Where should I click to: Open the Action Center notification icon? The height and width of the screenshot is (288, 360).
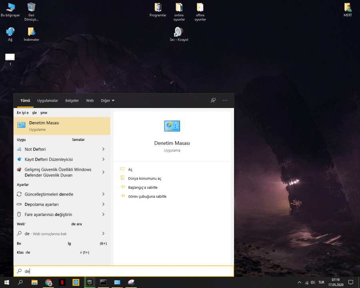tap(350, 282)
